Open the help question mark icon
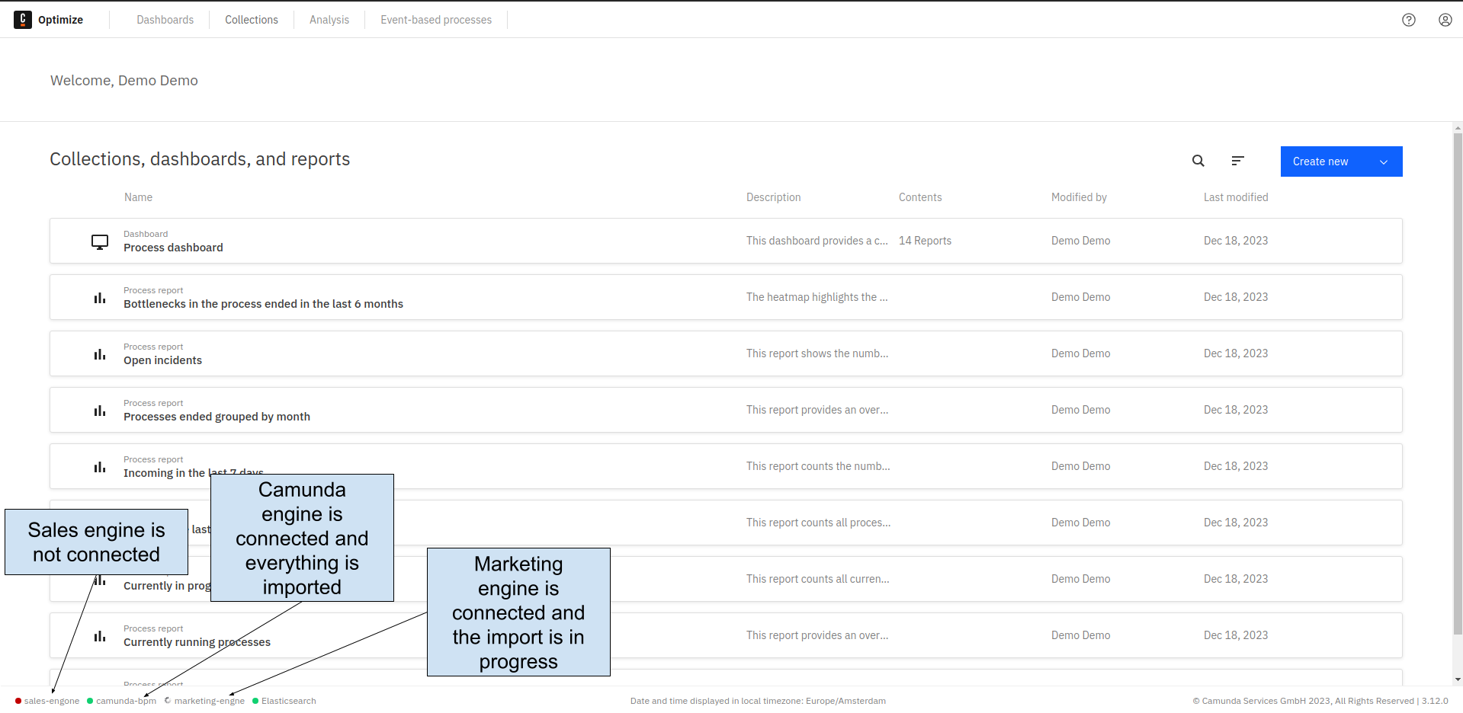The image size is (1463, 713). (1408, 20)
